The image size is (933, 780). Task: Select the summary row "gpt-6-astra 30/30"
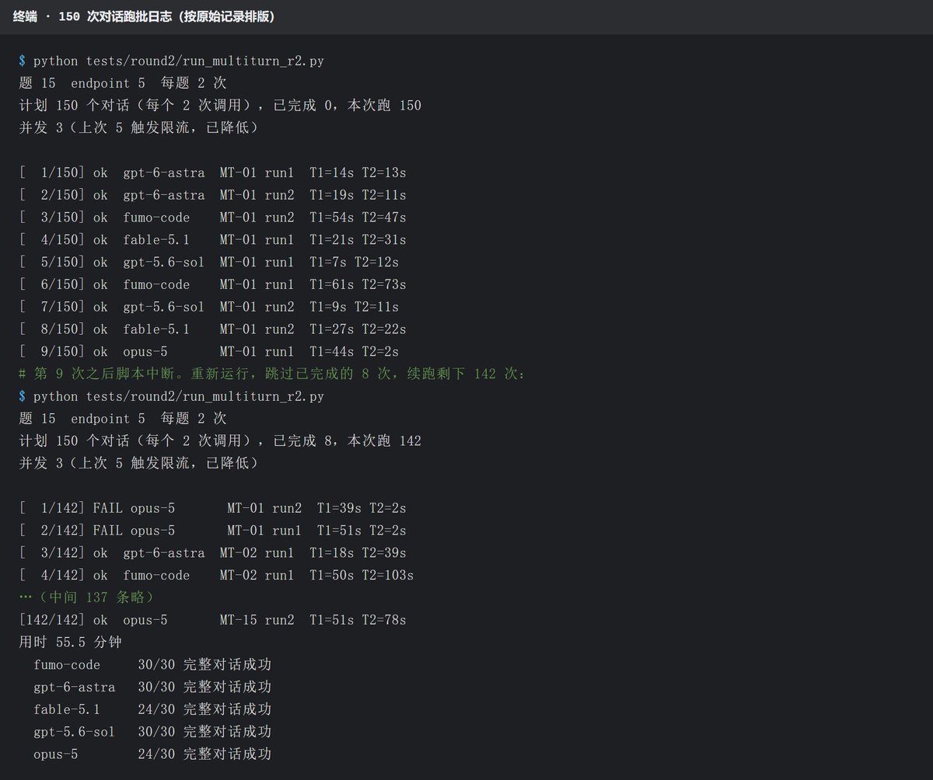point(152,688)
